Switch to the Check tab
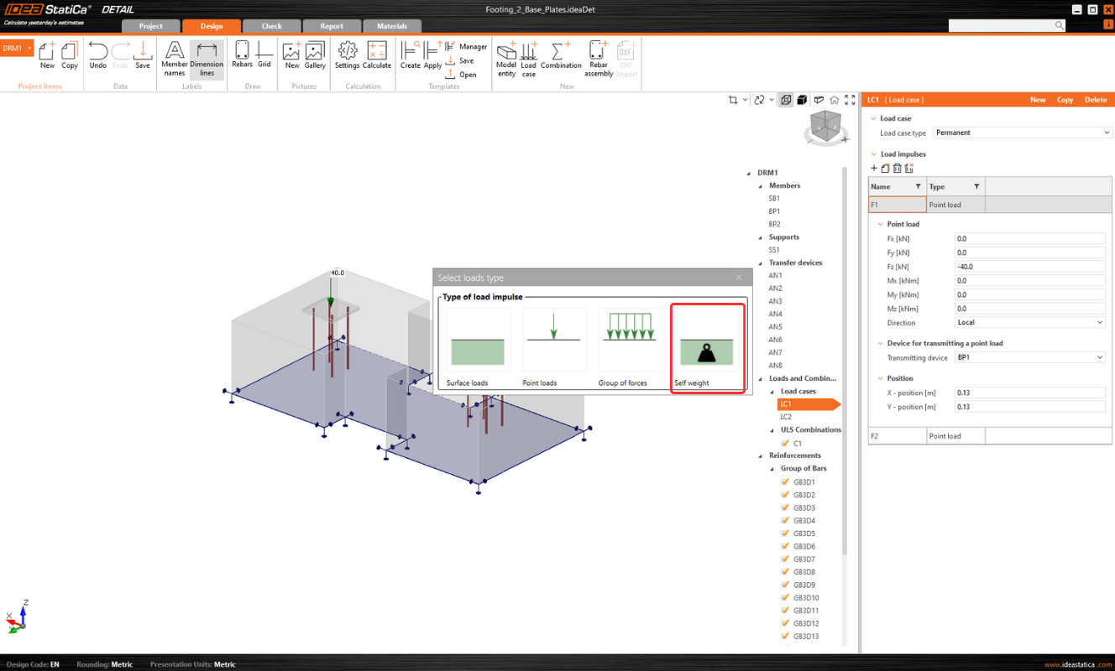This screenshot has width=1115, height=671. (271, 26)
